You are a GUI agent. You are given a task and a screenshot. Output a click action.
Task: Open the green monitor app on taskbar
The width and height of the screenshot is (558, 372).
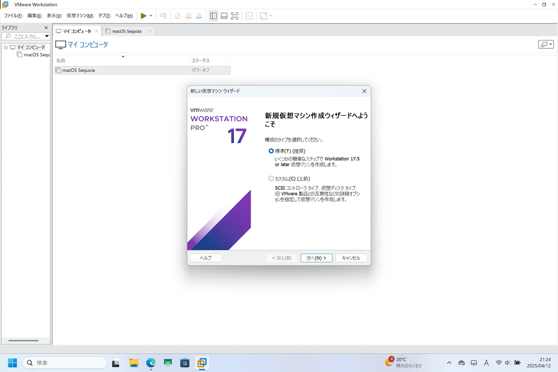[168, 363]
